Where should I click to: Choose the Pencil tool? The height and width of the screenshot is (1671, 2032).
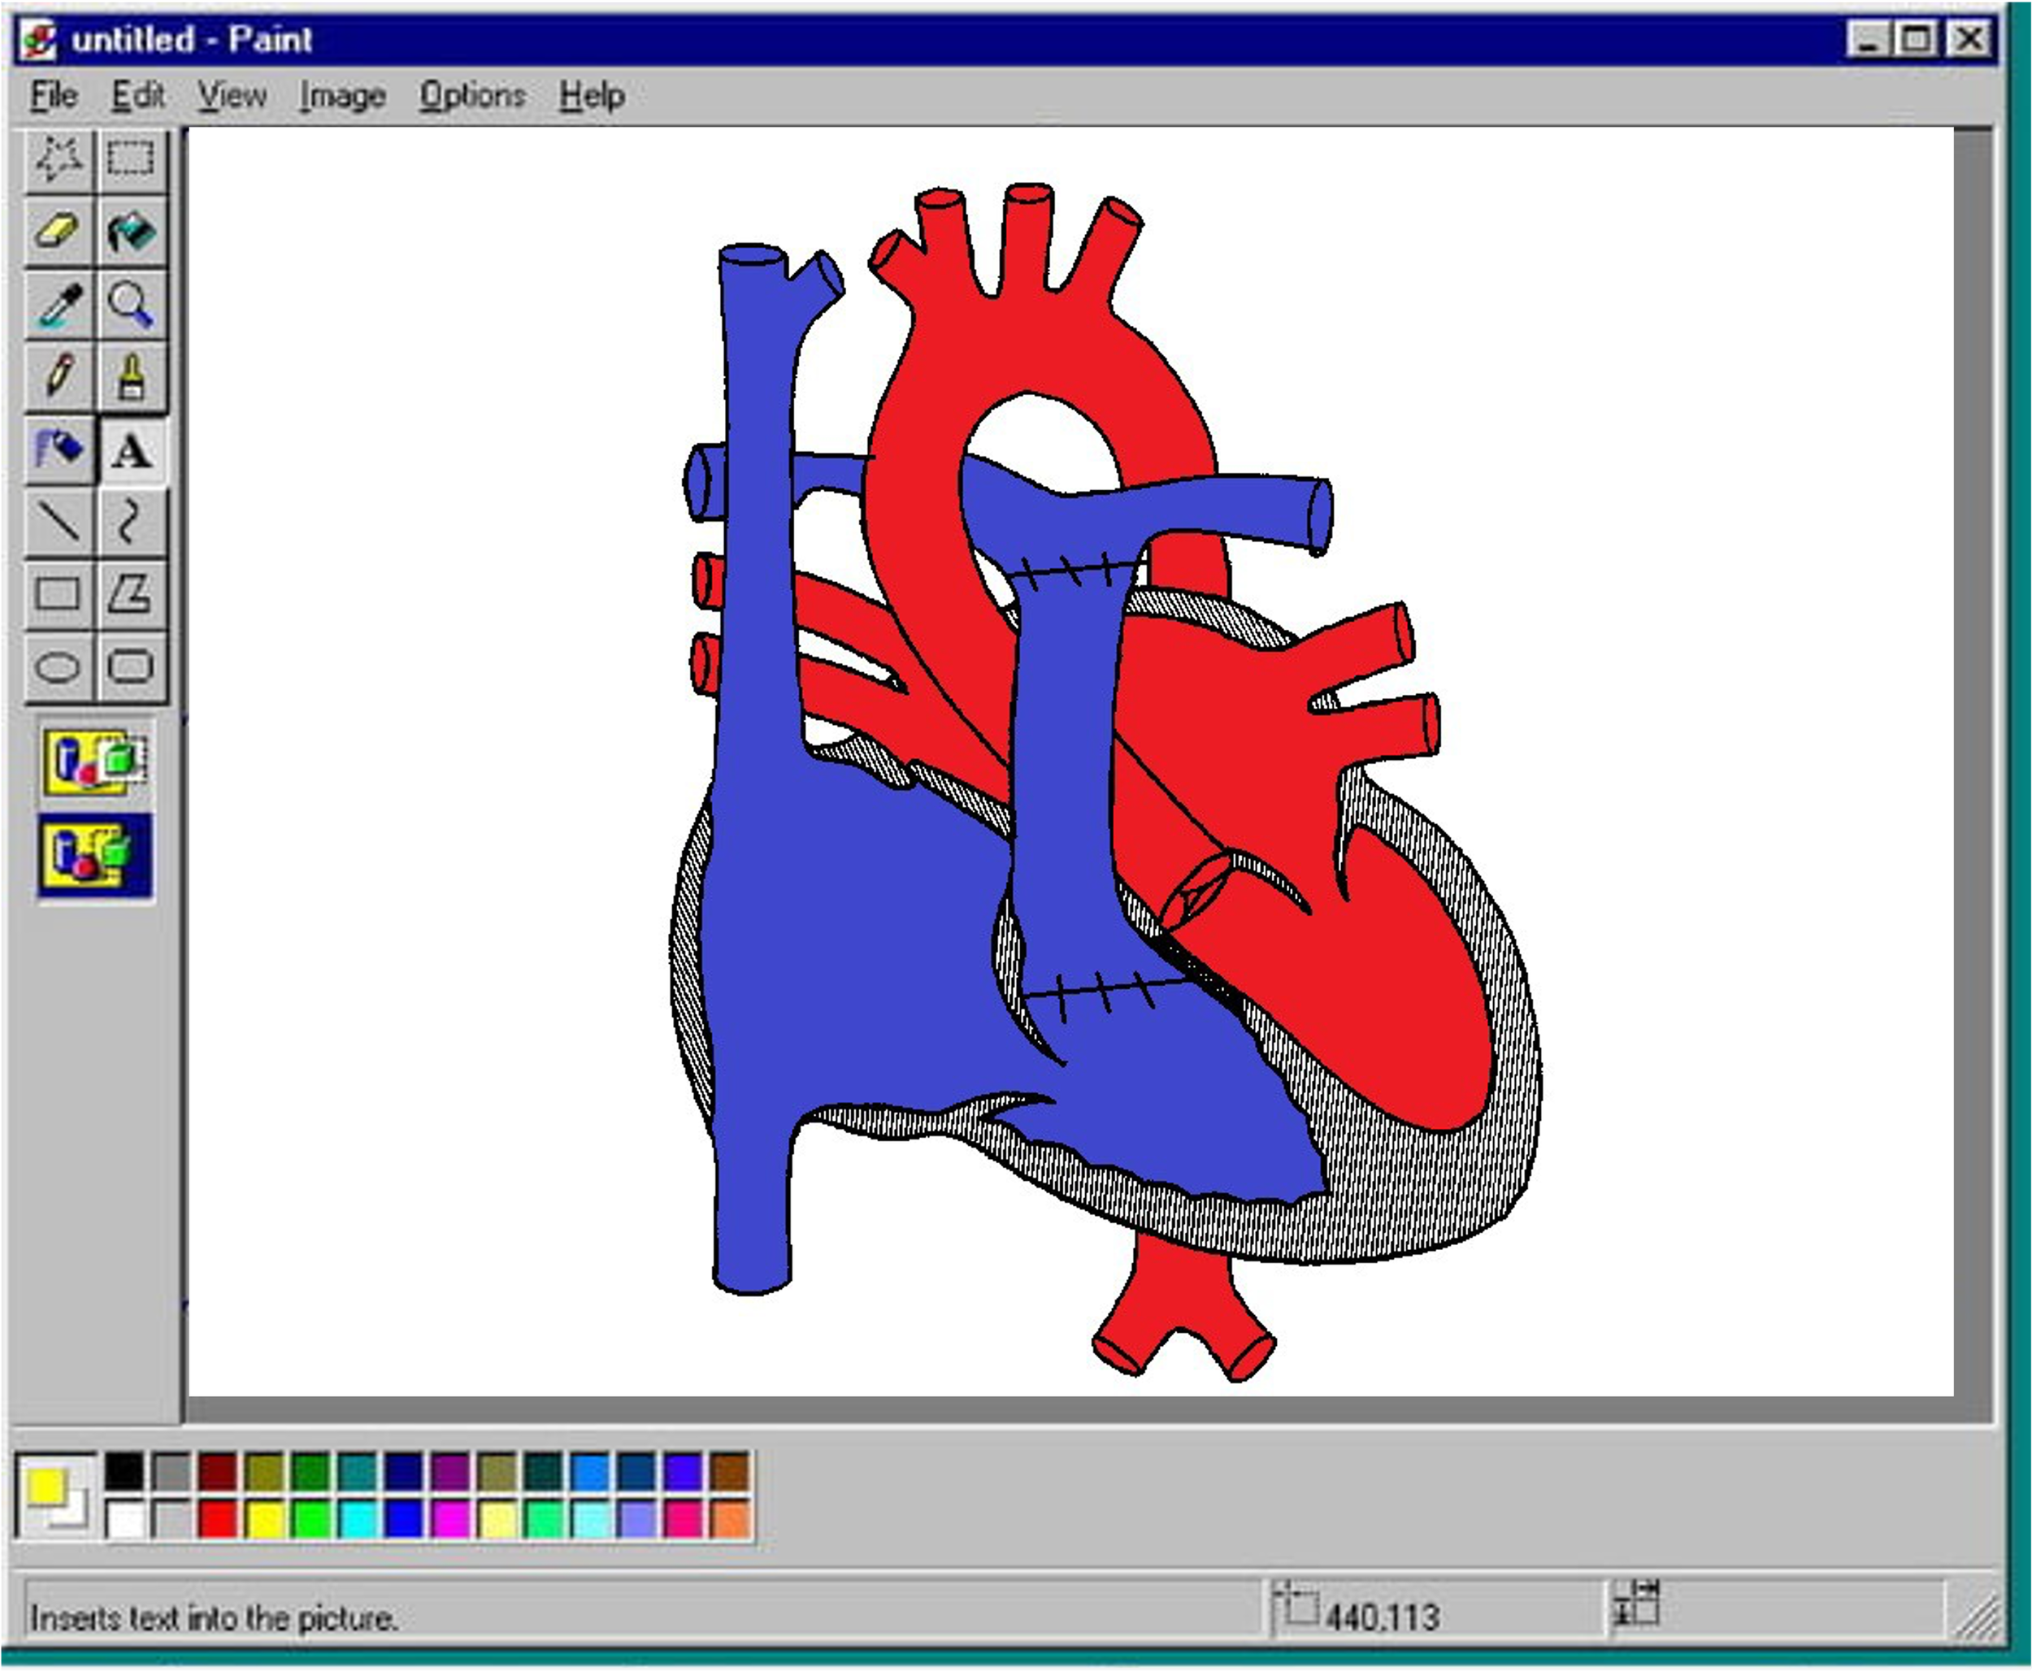pyautogui.click(x=59, y=376)
